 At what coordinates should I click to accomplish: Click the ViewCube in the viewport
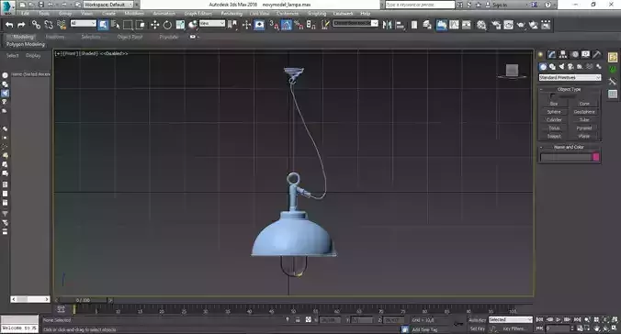point(512,72)
